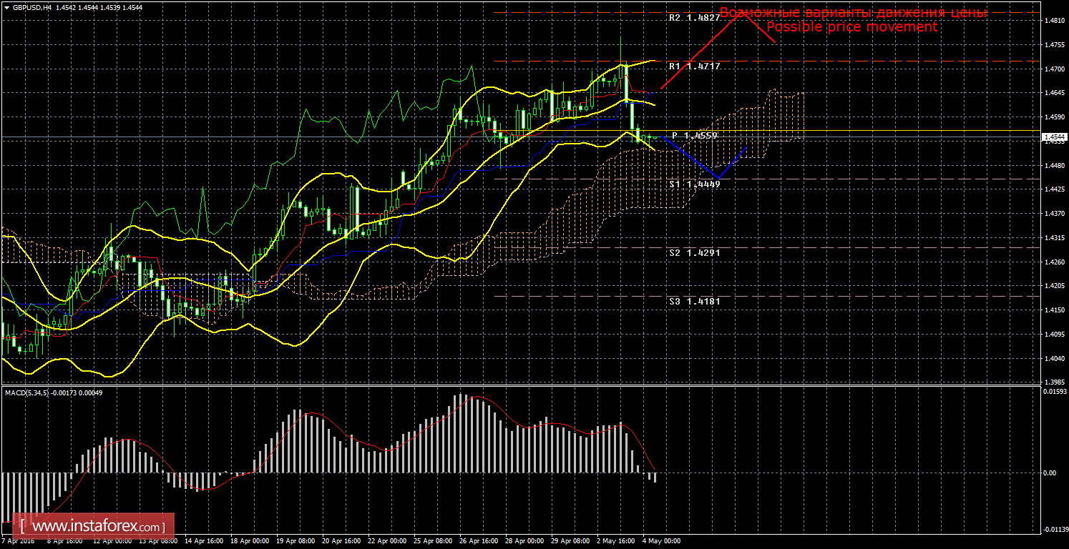1069x549 pixels.
Task: Click the 22 Apr 00:00 time label
Action: [386, 541]
